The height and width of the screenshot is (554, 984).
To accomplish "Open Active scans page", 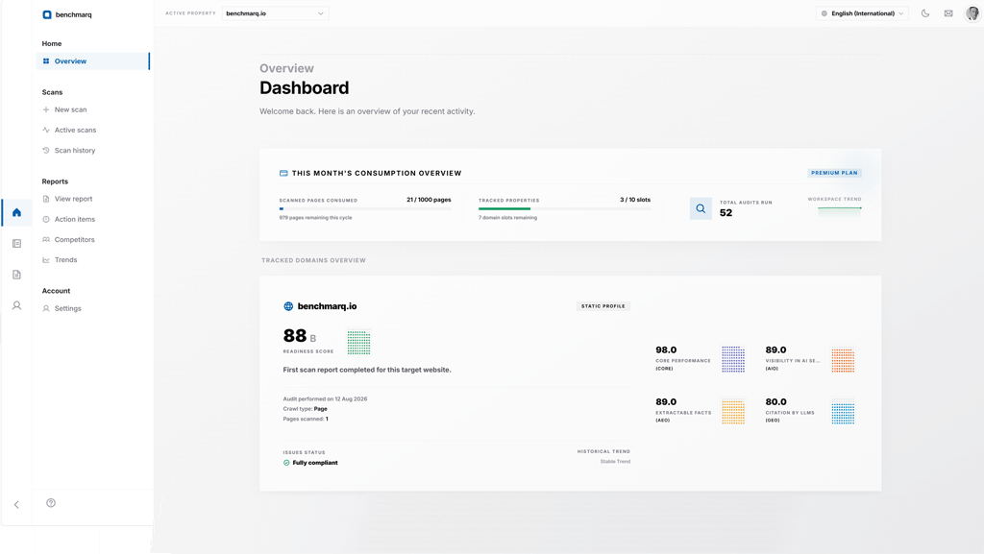I will click(x=75, y=131).
